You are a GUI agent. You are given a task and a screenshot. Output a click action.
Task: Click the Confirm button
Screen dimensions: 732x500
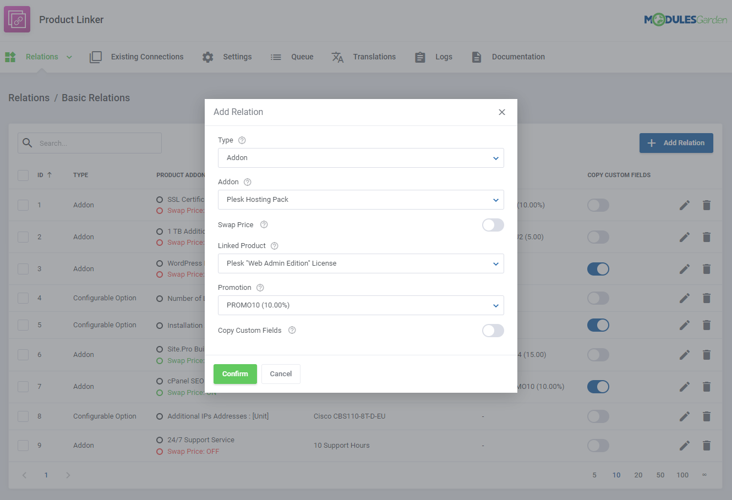tap(235, 374)
